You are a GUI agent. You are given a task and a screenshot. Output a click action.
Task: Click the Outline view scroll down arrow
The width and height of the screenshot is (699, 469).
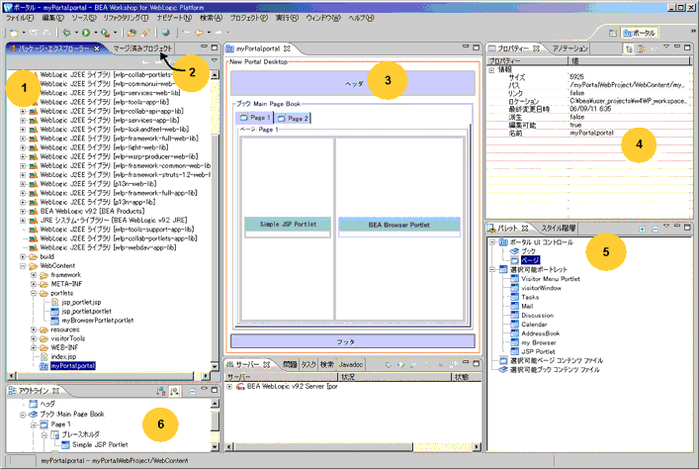(x=215, y=446)
